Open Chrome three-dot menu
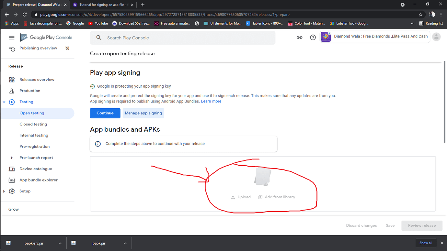This screenshot has height=251, width=447. 441,15
